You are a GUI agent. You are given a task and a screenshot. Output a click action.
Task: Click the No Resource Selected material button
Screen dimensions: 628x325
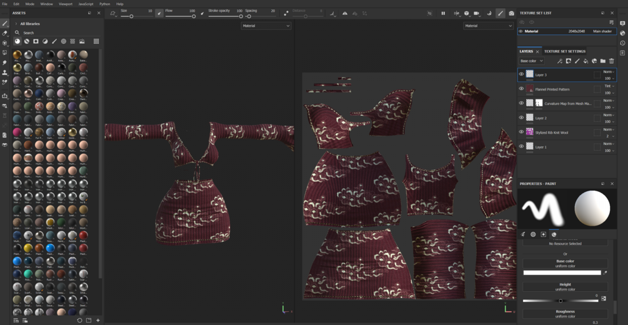565,242
